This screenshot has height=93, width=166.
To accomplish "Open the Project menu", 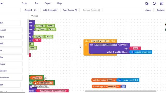I will coord(25,3).
